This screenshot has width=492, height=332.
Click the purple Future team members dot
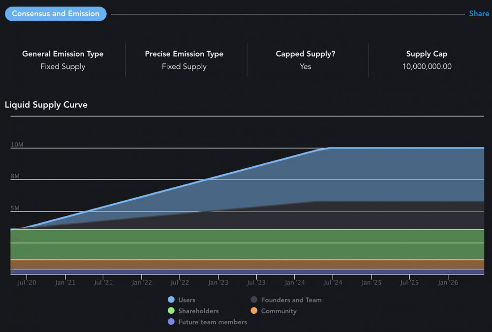pos(171,322)
